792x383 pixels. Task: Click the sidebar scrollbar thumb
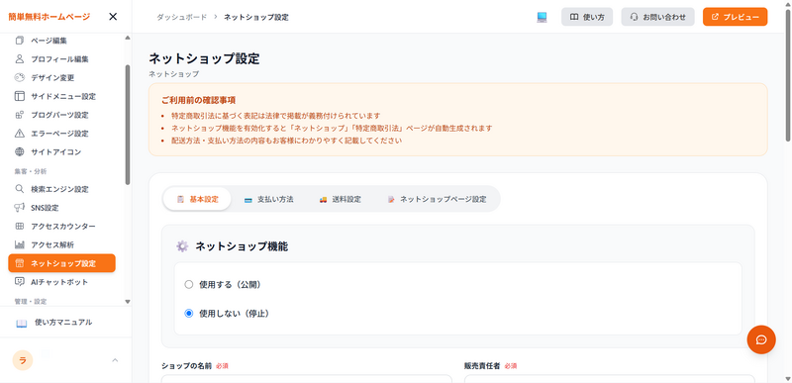128,125
